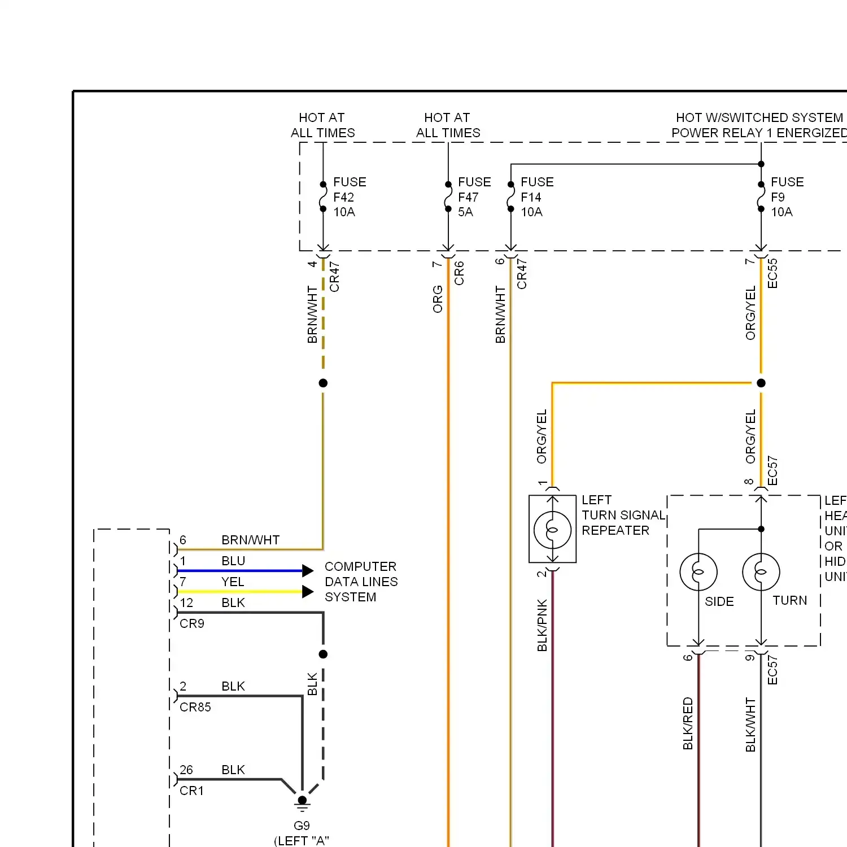Screen dimensions: 847x847
Task: Click BRN/WHT label at pin 6 of module
Action: click(x=251, y=540)
